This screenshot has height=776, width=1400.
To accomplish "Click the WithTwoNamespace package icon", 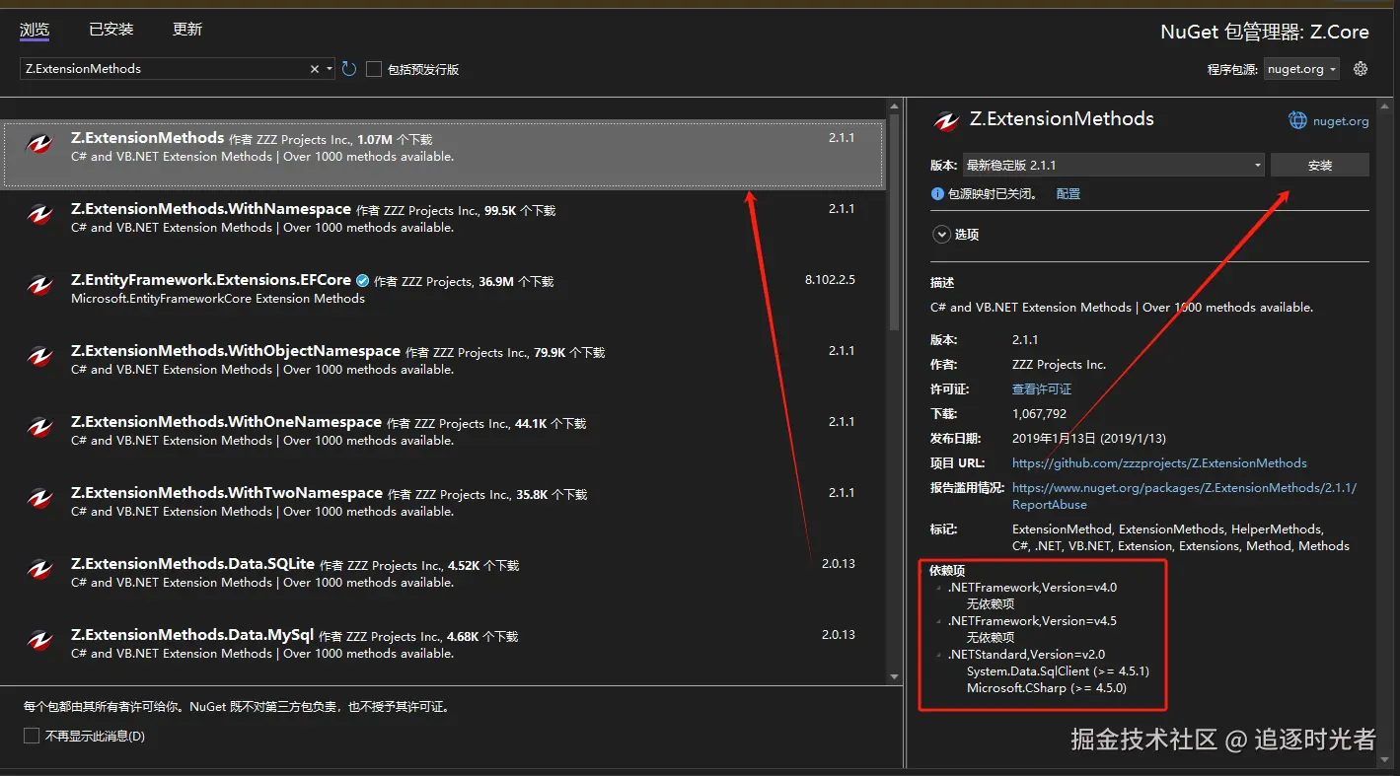I will 39,499.
